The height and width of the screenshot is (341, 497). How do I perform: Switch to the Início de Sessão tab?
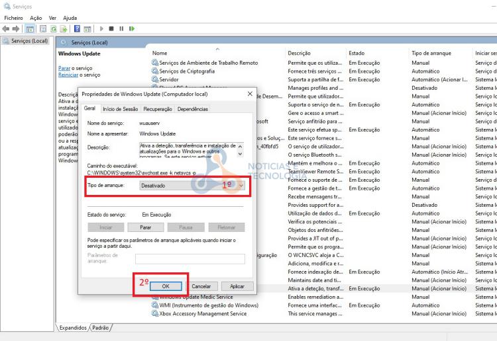(121, 109)
